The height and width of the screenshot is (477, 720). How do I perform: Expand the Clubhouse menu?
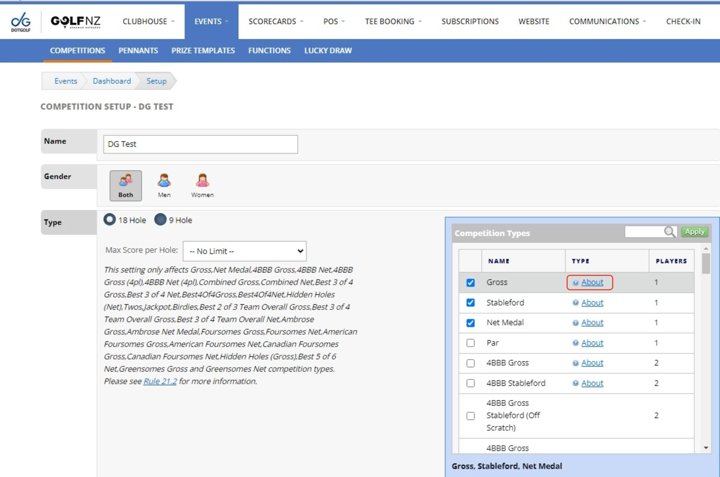[148, 21]
